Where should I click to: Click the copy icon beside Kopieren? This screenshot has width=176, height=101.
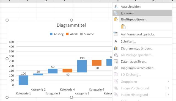tap(116, 13)
